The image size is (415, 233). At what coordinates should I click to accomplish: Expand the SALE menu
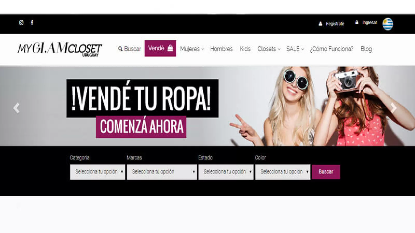coord(295,49)
